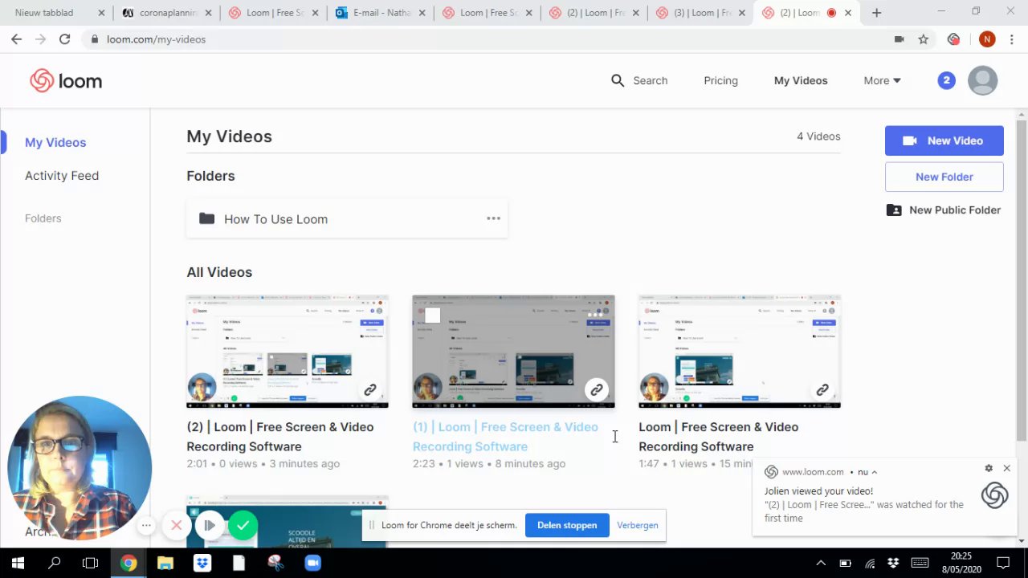
Task: Click Verbergen to hide sharing bar
Action: click(638, 525)
